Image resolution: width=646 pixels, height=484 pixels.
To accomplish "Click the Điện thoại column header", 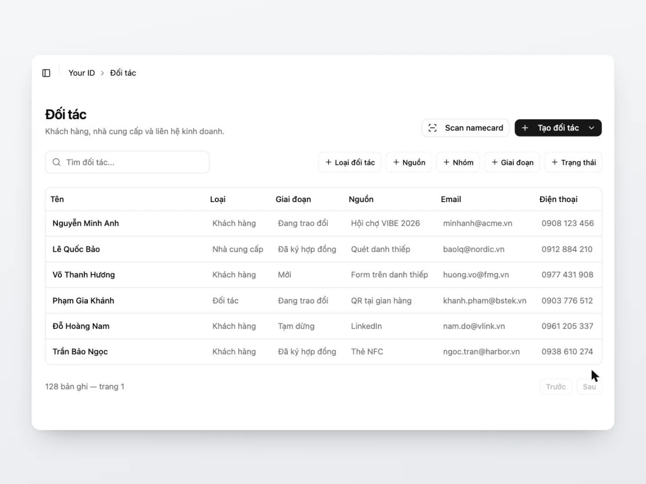I will point(559,199).
